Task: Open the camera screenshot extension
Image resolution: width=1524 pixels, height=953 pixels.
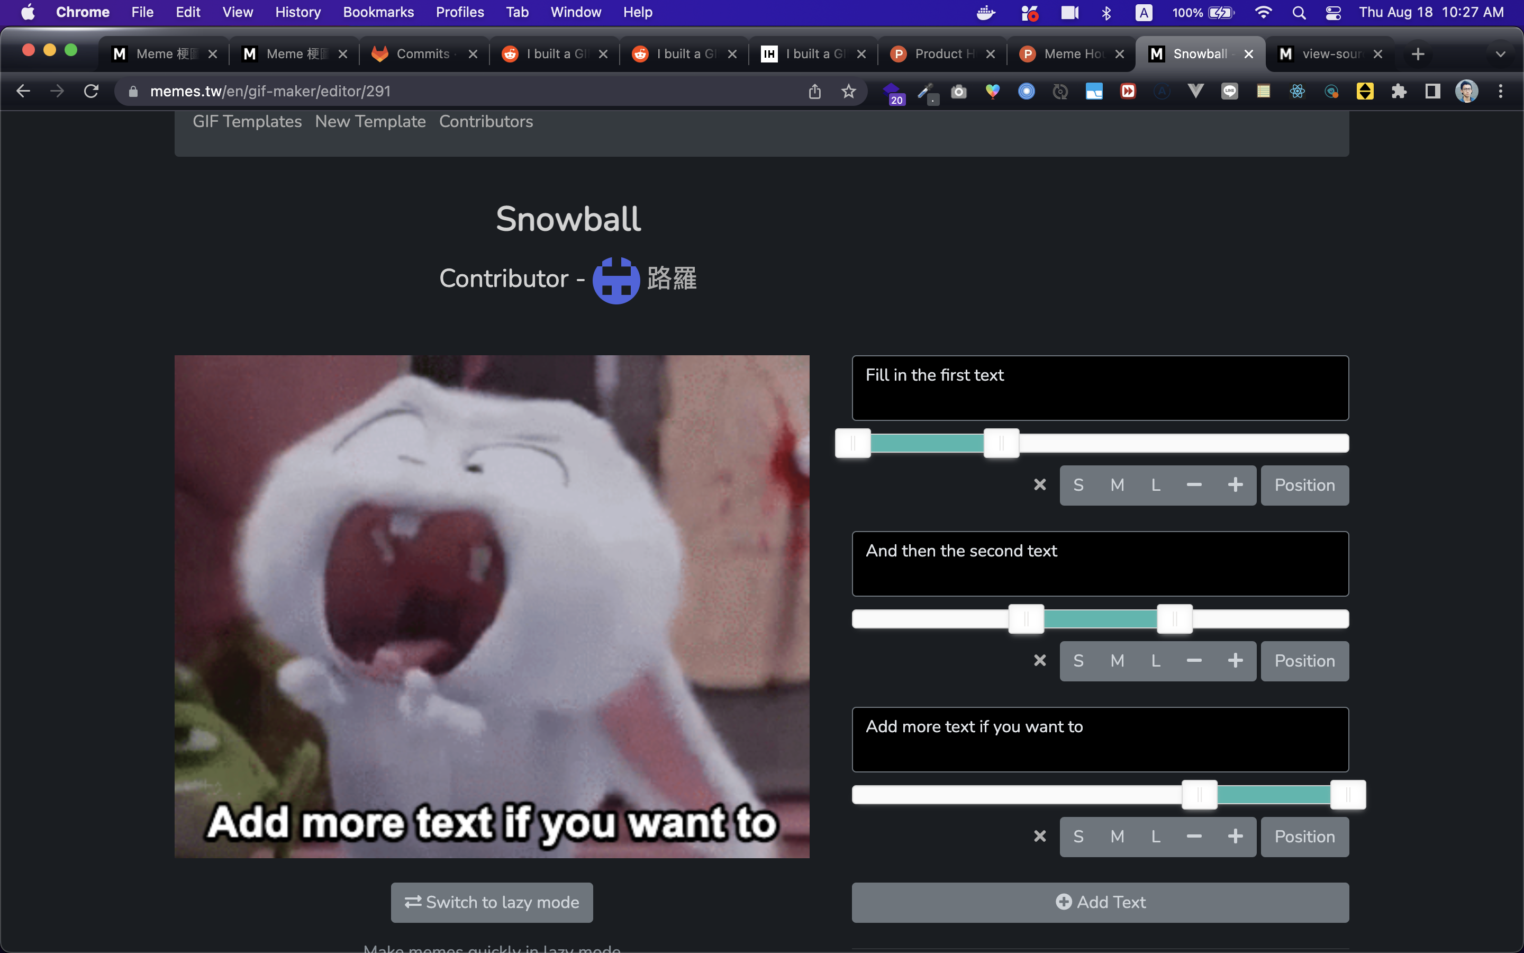Action: (x=958, y=92)
